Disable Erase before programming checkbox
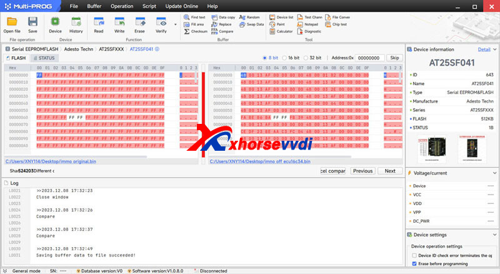The image size is (500, 274). pyautogui.click(x=414, y=264)
